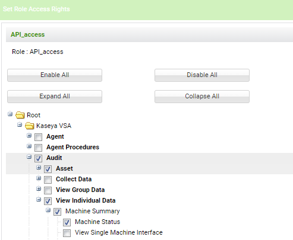This screenshot has width=293, height=240.
Task: Expand the Asset node
Action: point(39,168)
